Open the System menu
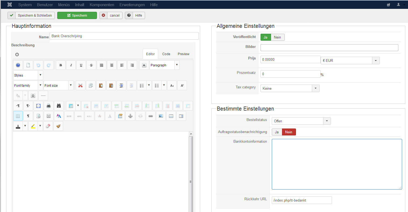Screen dimensions: 408x212 [25, 5]
